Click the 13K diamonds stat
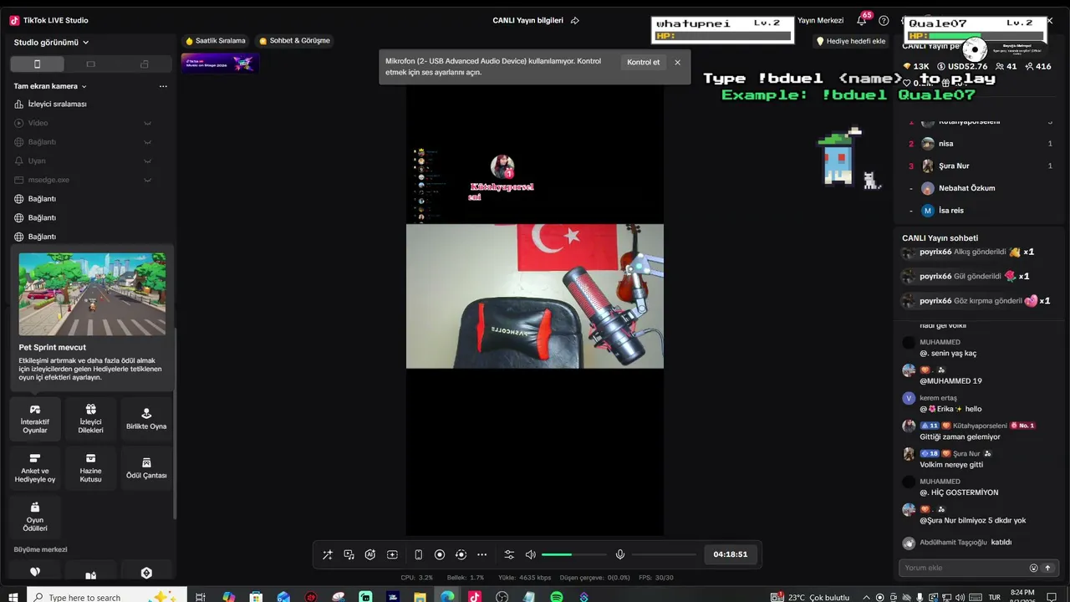This screenshot has height=602, width=1070. click(x=915, y=66)
